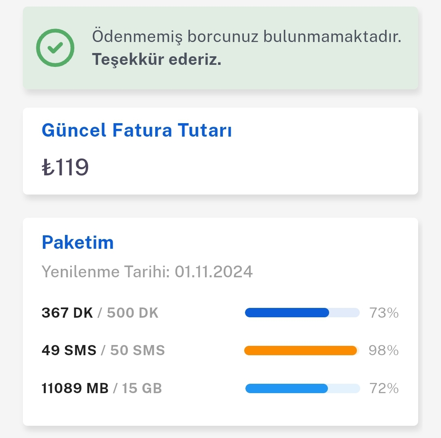Open the Güncel Fatura Tutarı heading

(137, 131)
